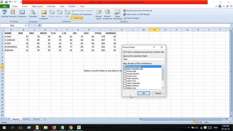Screen dimensions: 233x131
Task: Enable the Insert rows checkbox
Action: 125,81
